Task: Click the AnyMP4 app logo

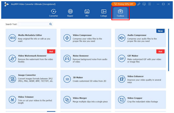Action: pos(6,4)
